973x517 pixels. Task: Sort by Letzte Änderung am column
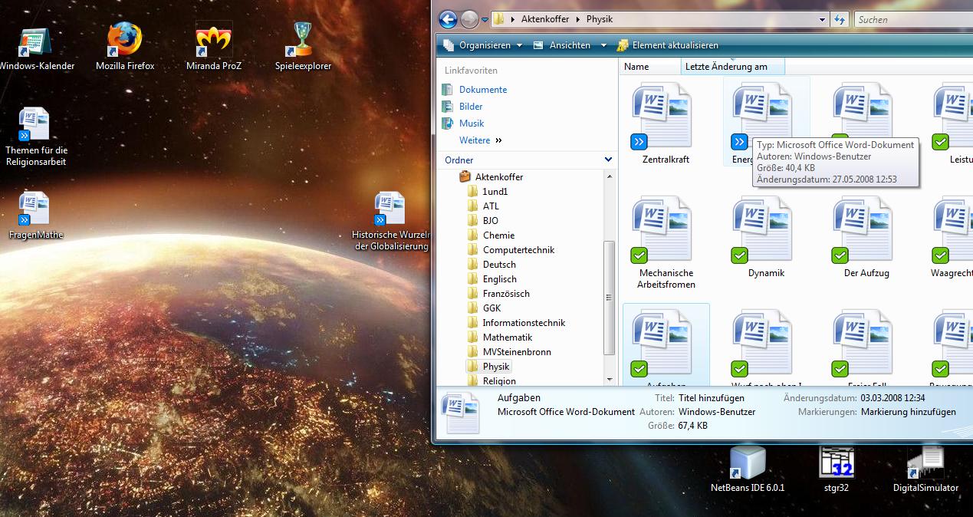(x=733, y=67)
